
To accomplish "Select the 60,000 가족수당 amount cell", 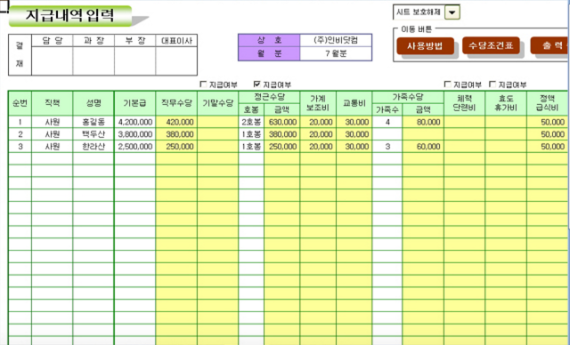I will pos(423,147).
